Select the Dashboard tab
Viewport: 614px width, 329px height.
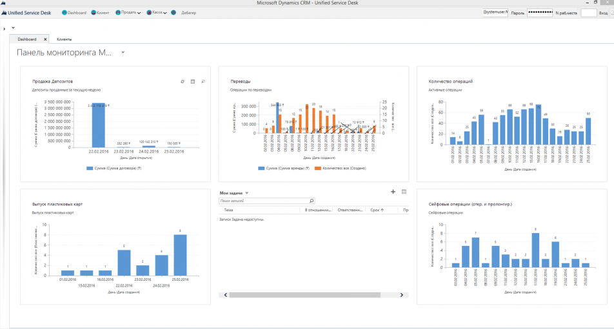pos(27,39)
